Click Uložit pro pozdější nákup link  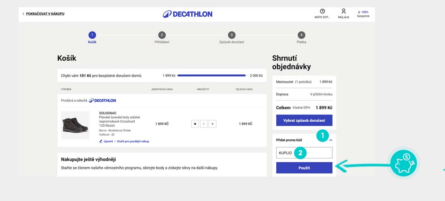tap(133, 142)
